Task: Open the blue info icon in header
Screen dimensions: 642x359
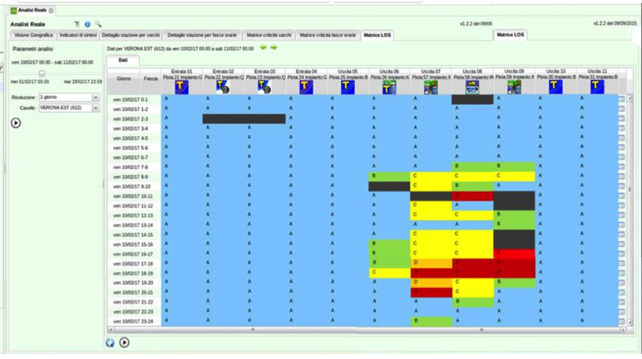Action: [x=87, y=24]
